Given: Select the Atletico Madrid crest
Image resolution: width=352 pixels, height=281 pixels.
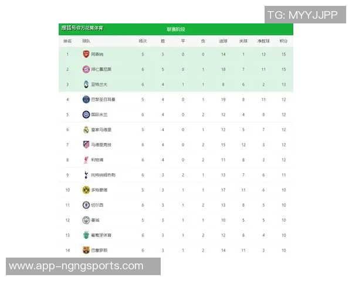Looking at the screenshot, I should coord(86,145).
